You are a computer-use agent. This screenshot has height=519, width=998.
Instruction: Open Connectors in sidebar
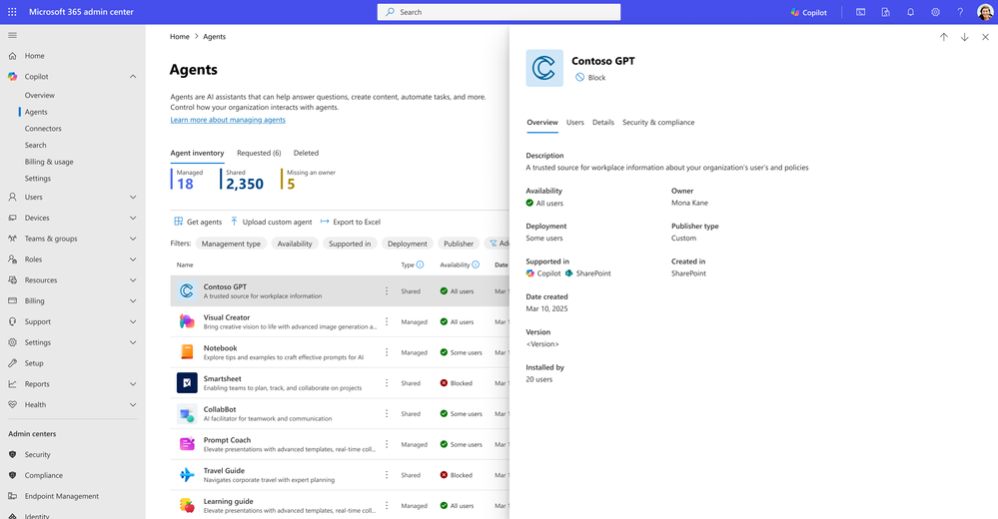pos(43,129)
